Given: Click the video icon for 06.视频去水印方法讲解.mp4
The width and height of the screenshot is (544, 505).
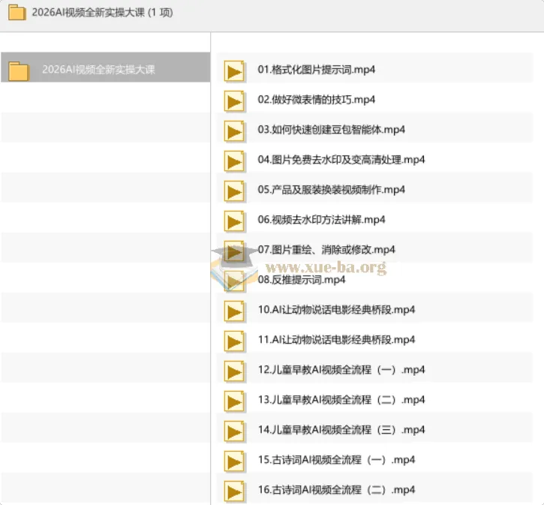Looking at the screenshot, I should (234, 221).
